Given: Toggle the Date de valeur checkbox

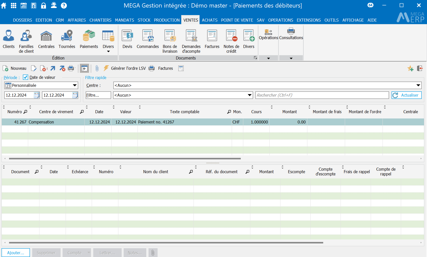Looking at the screenshot, I should 25,77.
